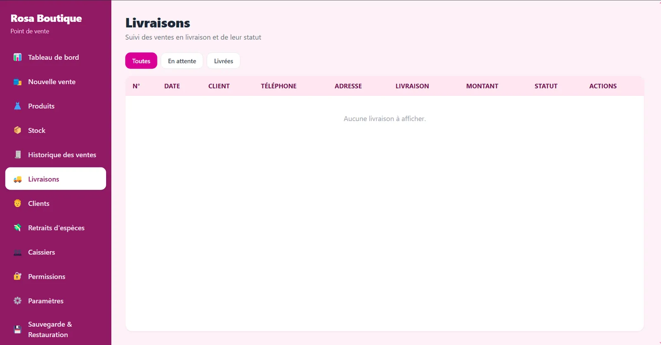
Task: Open the Produits section
Action: [x=56, y=106]
